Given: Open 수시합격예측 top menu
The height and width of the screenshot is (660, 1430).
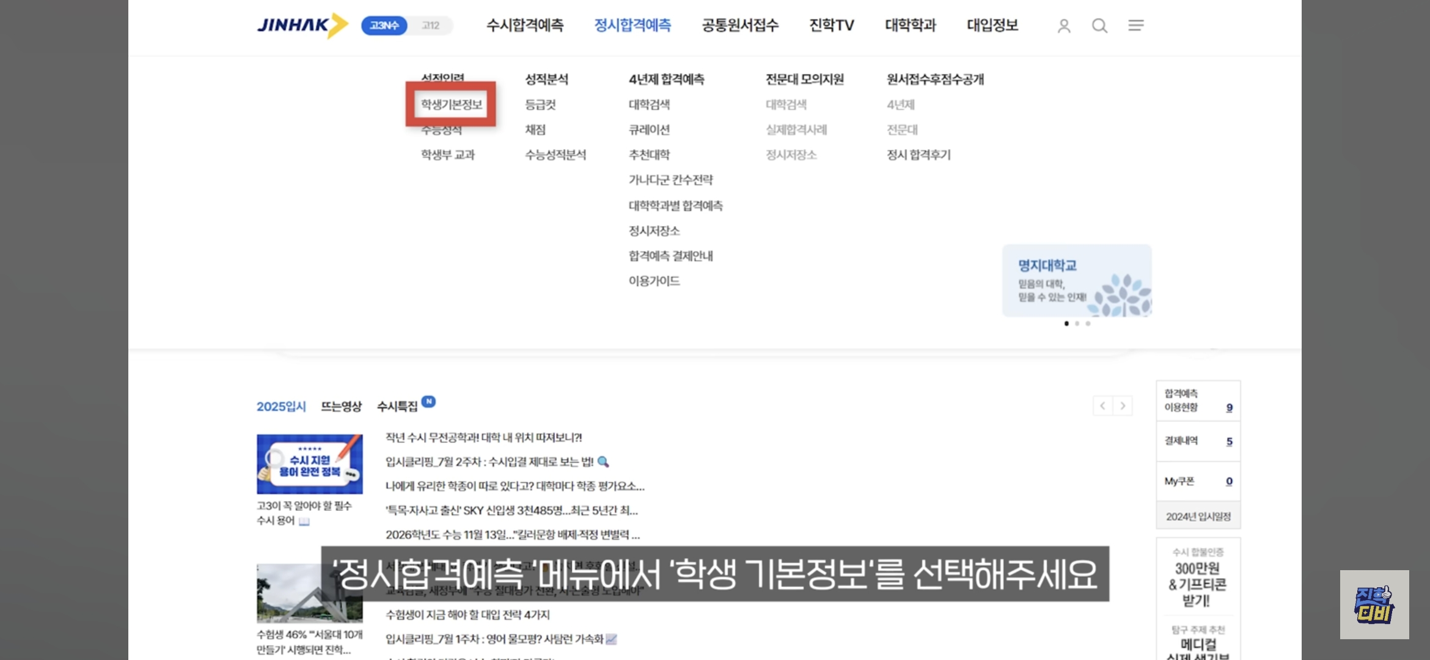Looking at the screenshot, I should click(x=524, y=25).
